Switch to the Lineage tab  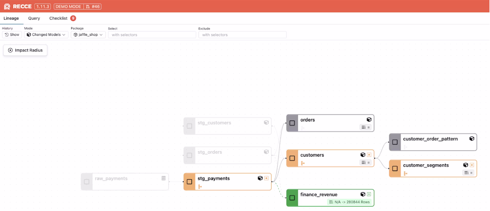tap(11, 18)
